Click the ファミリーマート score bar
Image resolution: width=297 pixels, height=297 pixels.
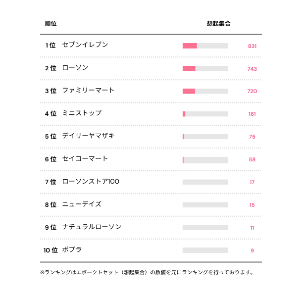[205, 91]
